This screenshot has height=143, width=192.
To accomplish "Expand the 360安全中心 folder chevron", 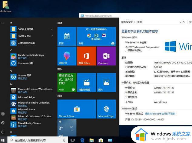I will click(x=52, y=36).
